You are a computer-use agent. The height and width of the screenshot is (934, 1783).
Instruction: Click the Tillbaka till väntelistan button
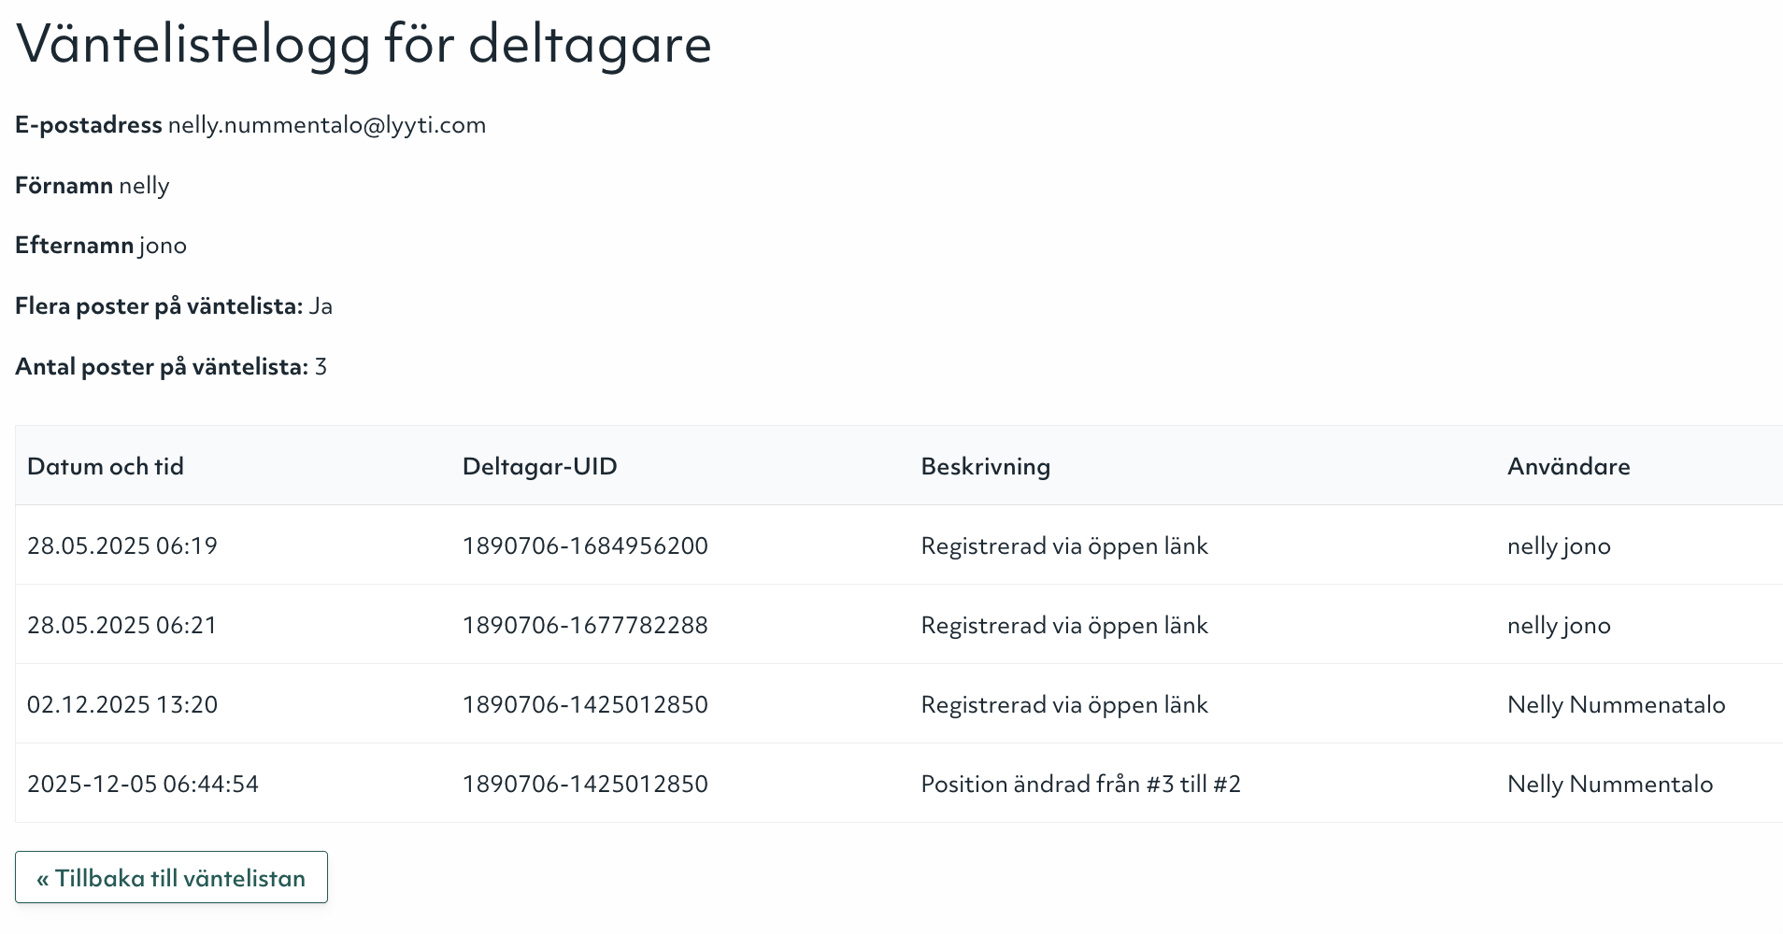coord(171,878)
